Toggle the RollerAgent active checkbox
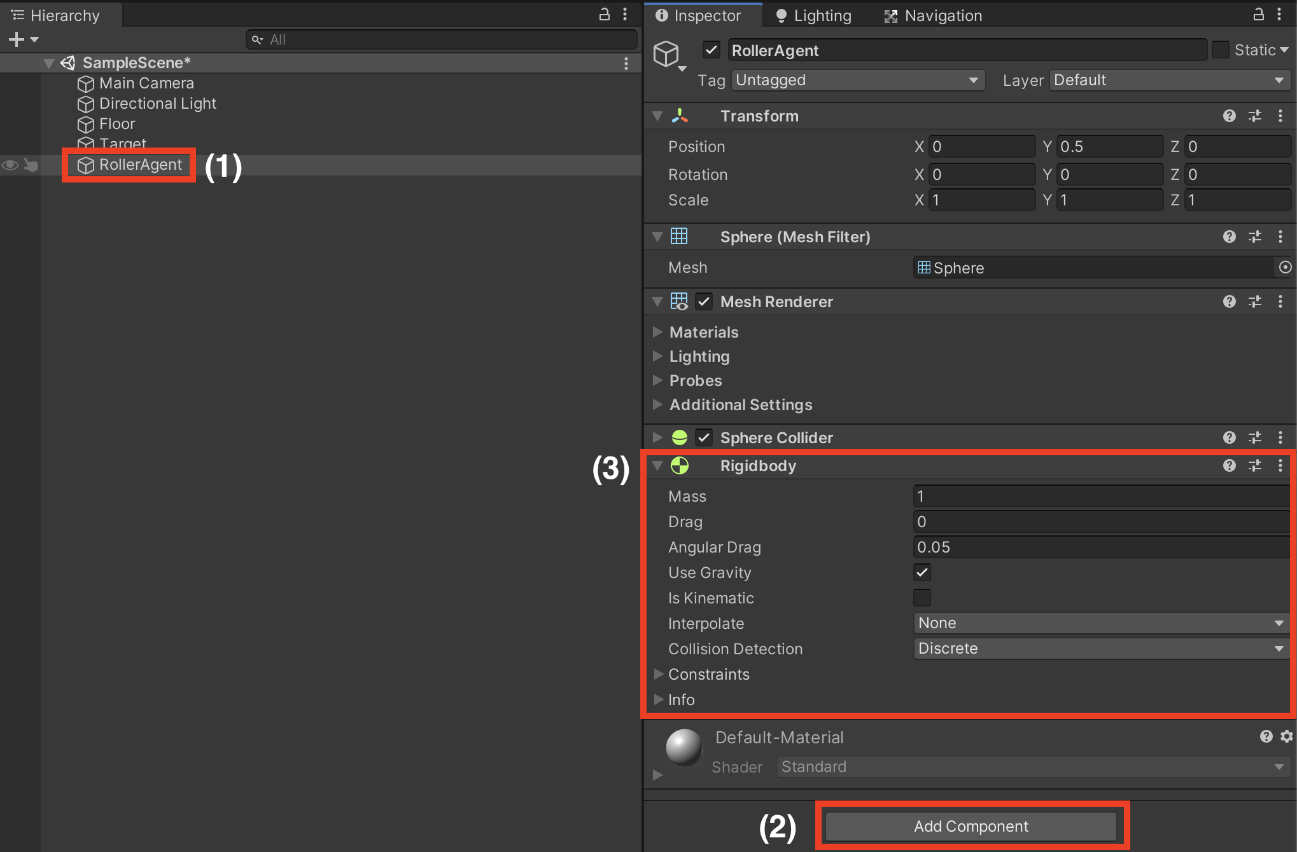This screenshot has width=1297, height=852. point(712,50)
